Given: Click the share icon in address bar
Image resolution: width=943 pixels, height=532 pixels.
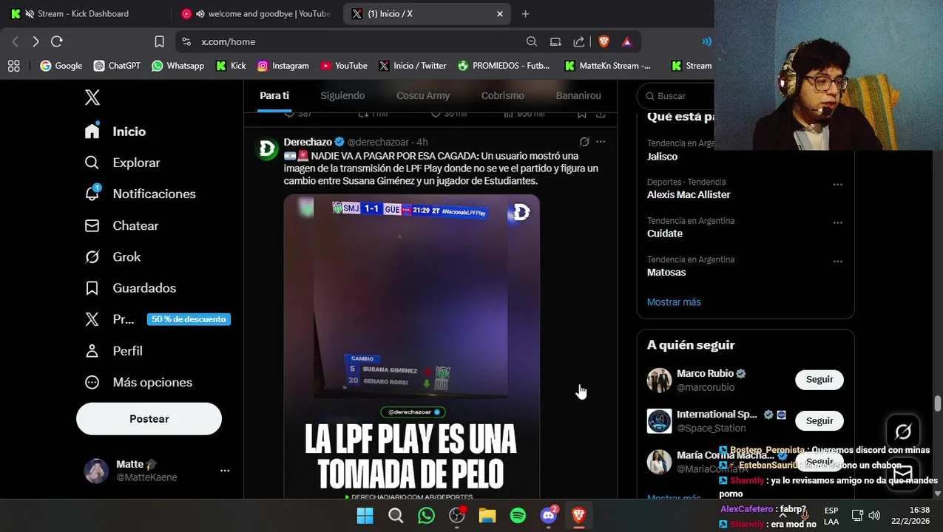Looking at the screenshot, I should (x=579, y=41).
